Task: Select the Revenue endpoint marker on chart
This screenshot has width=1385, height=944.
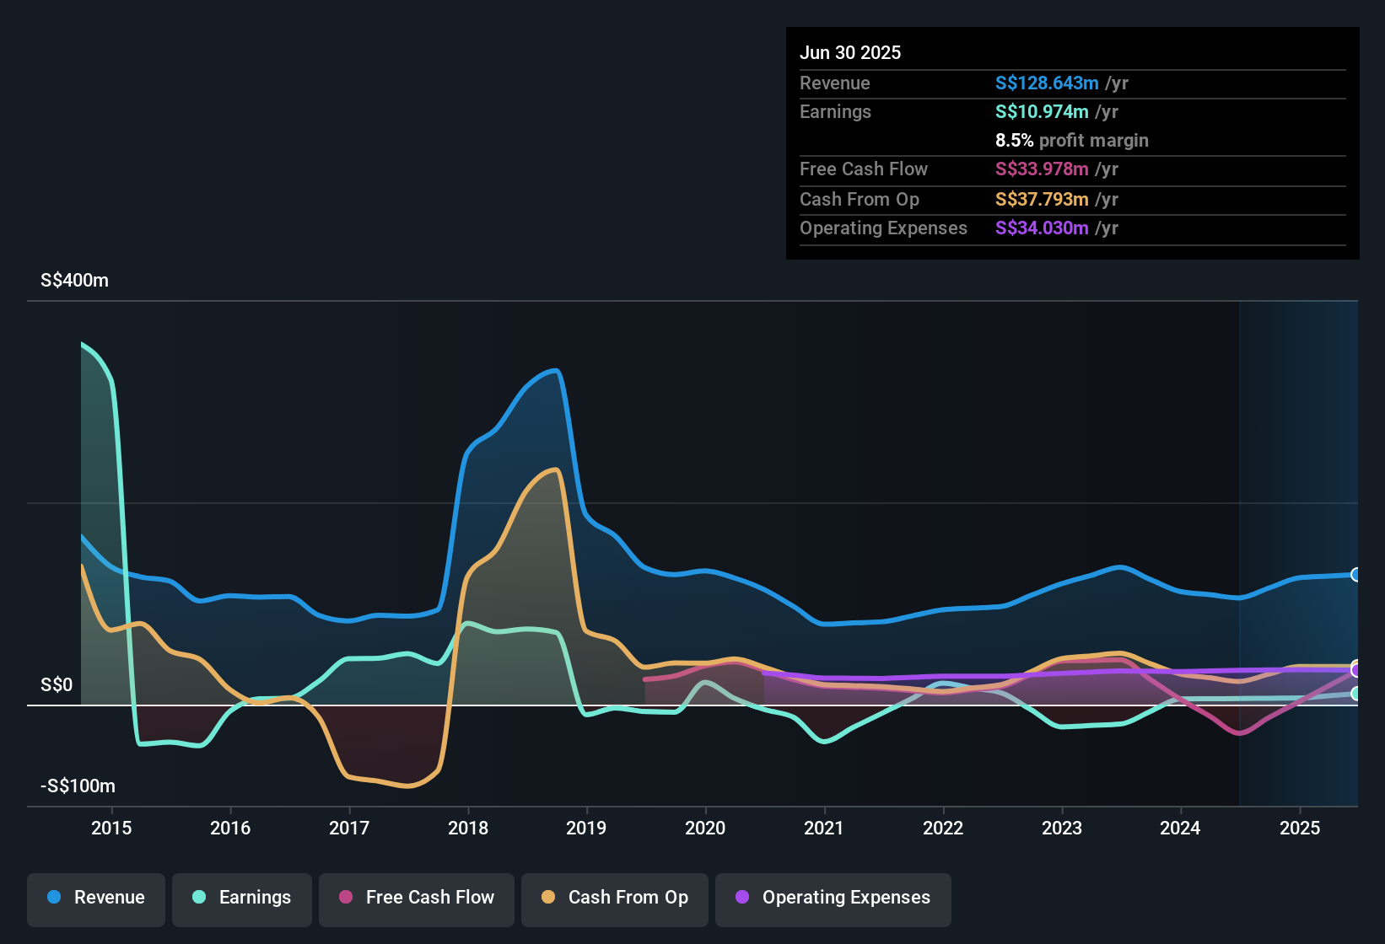Action: coord(1356,575)
